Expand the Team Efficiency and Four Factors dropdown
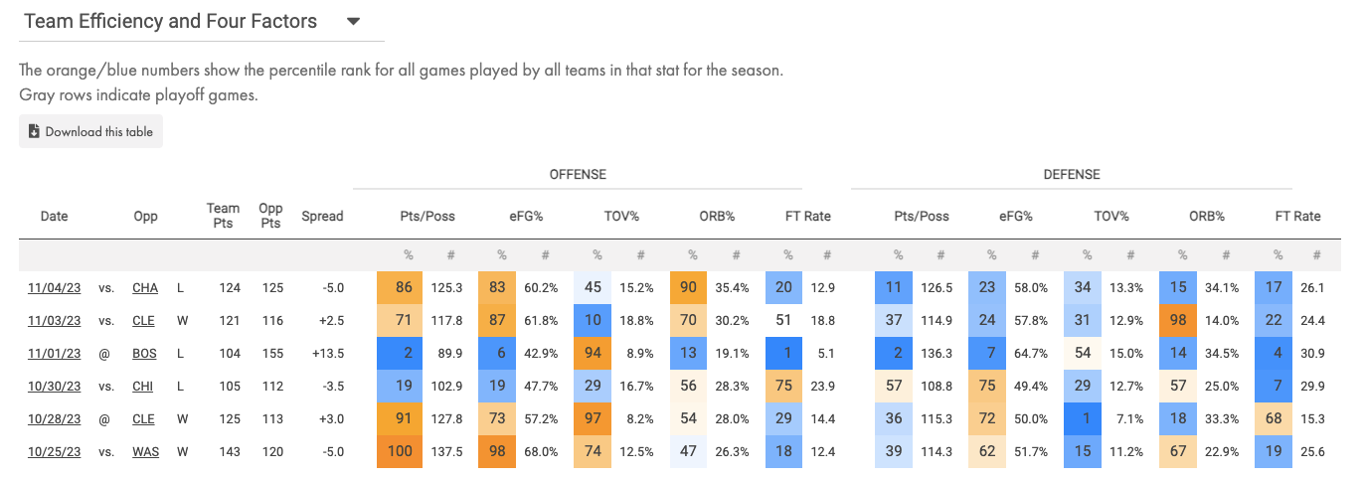This screenshot has height=479, width=1365. 353,22
